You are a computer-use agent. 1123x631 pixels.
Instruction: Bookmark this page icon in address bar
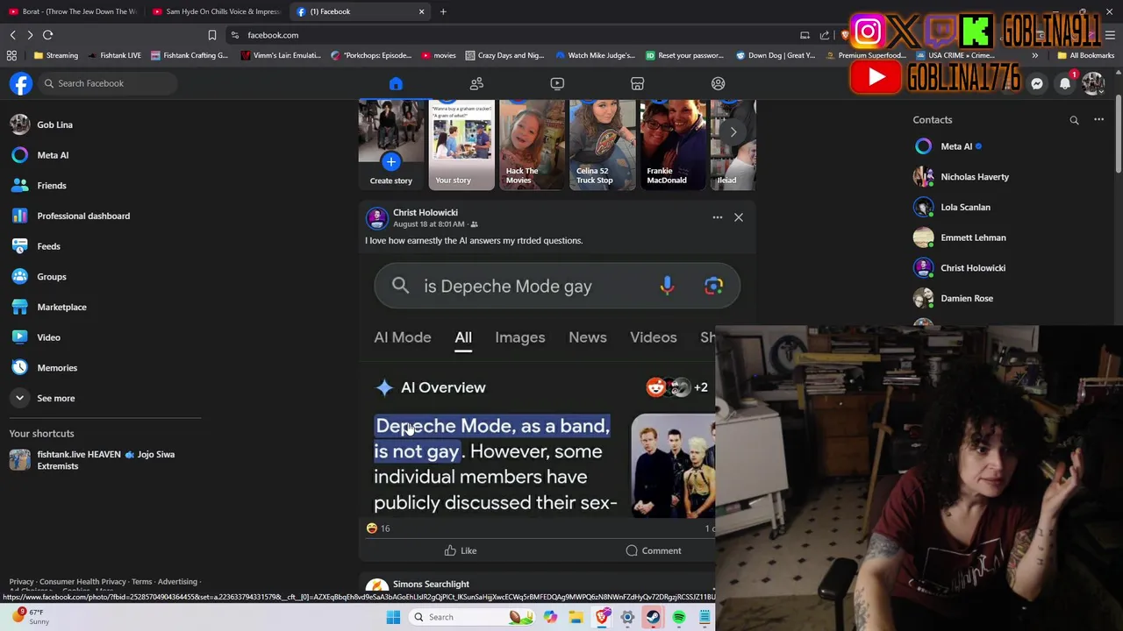tap(212, 35)
